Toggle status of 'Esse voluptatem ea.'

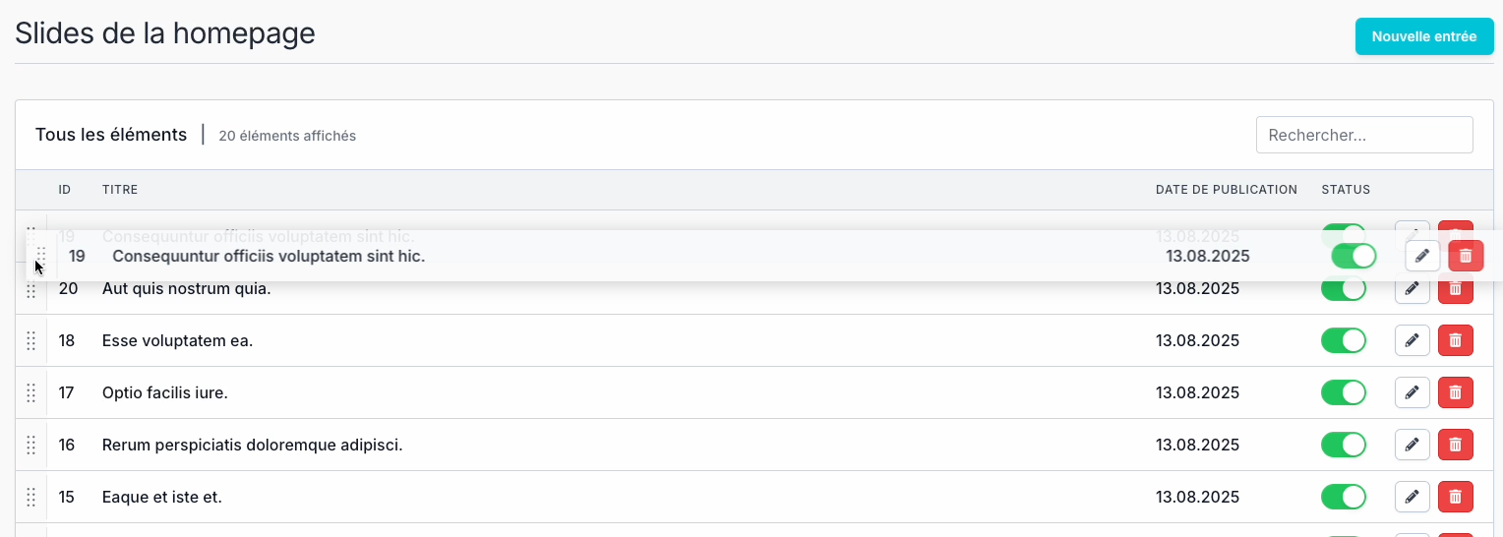pyautogui.click(x=1343, y=340)
